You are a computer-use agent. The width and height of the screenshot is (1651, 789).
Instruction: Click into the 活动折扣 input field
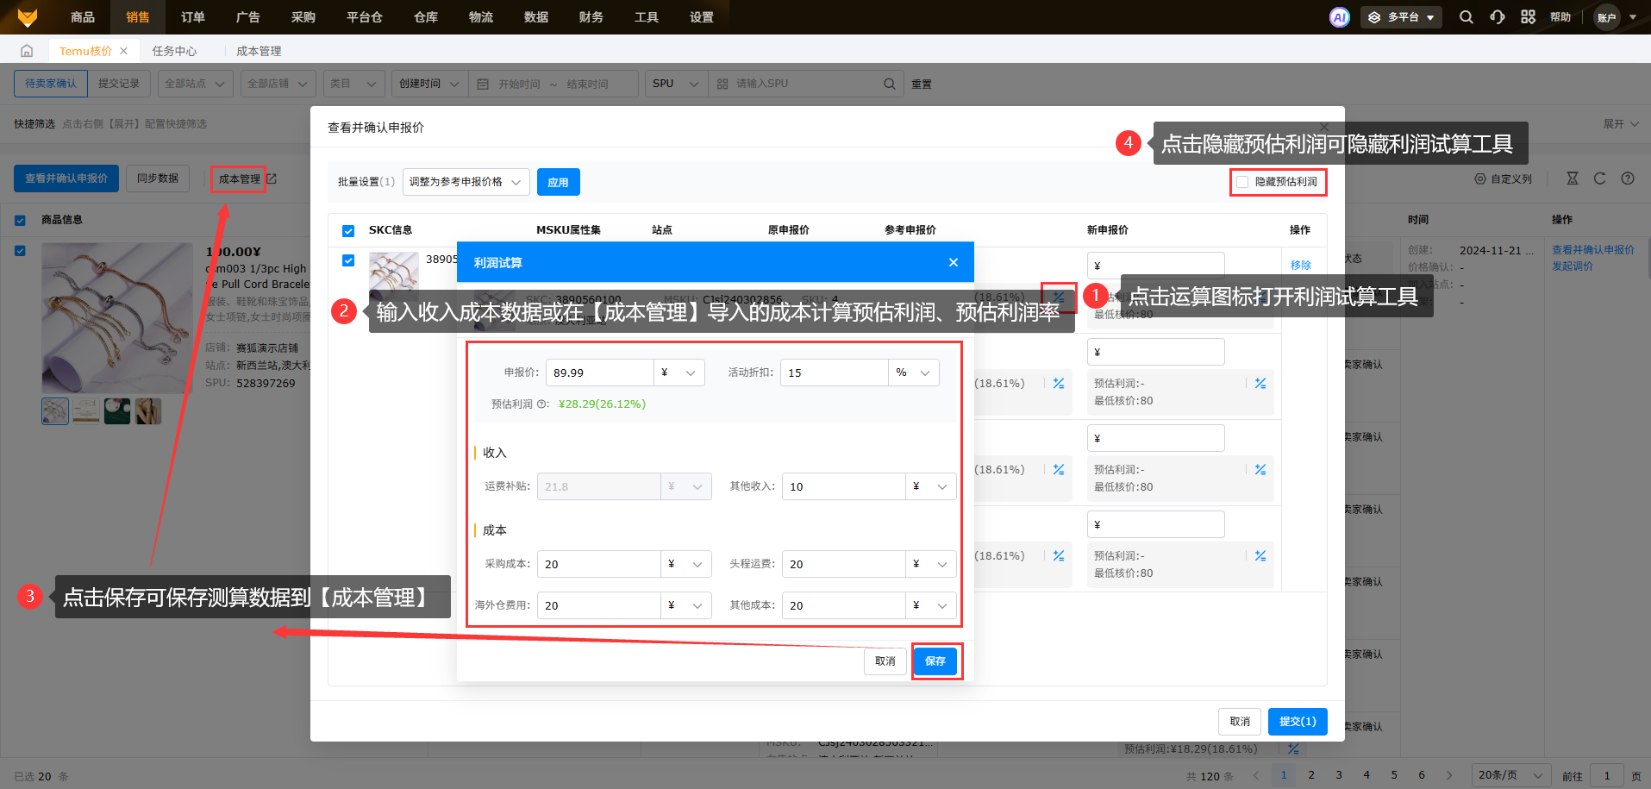(x=834, y=373)
